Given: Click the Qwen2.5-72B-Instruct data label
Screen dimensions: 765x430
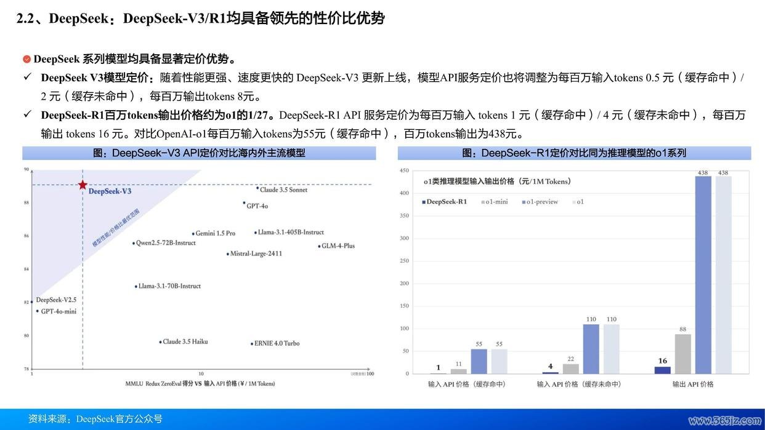Looking at the screenshot, I should (x=166, y=243).
